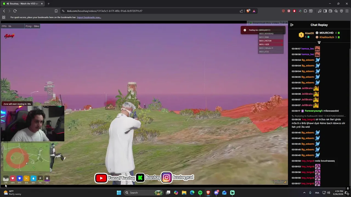Open the Brave Wallet icon
Screen dimensions: 351x197
click(x=330, y=11)
